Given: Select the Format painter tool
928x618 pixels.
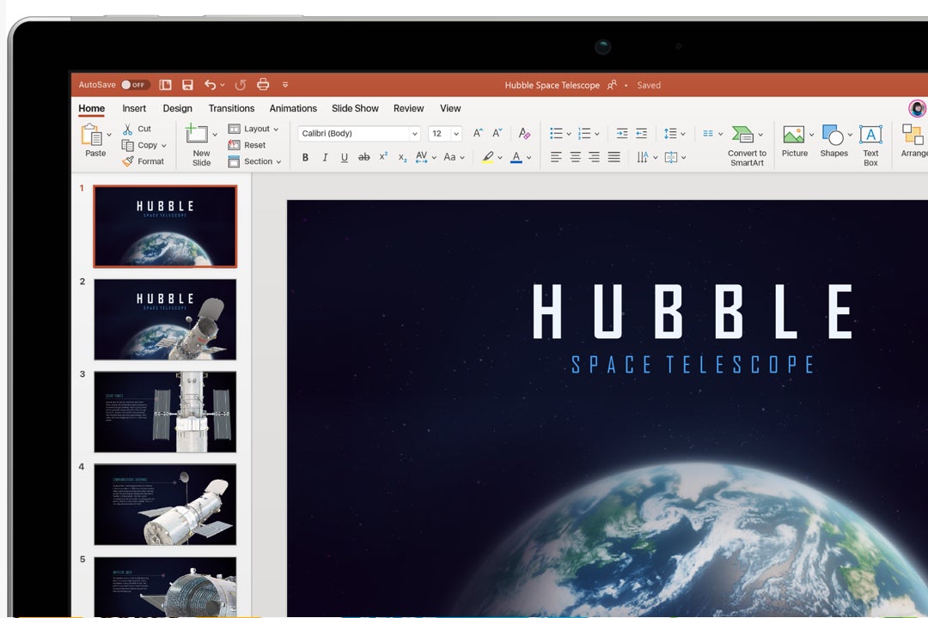Looking at the screenshot, I should [x=143, y=161].
